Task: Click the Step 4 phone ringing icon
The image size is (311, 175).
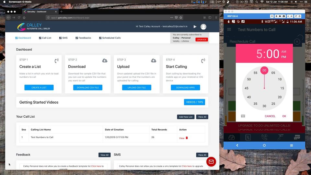Action: tap(203, 61)
